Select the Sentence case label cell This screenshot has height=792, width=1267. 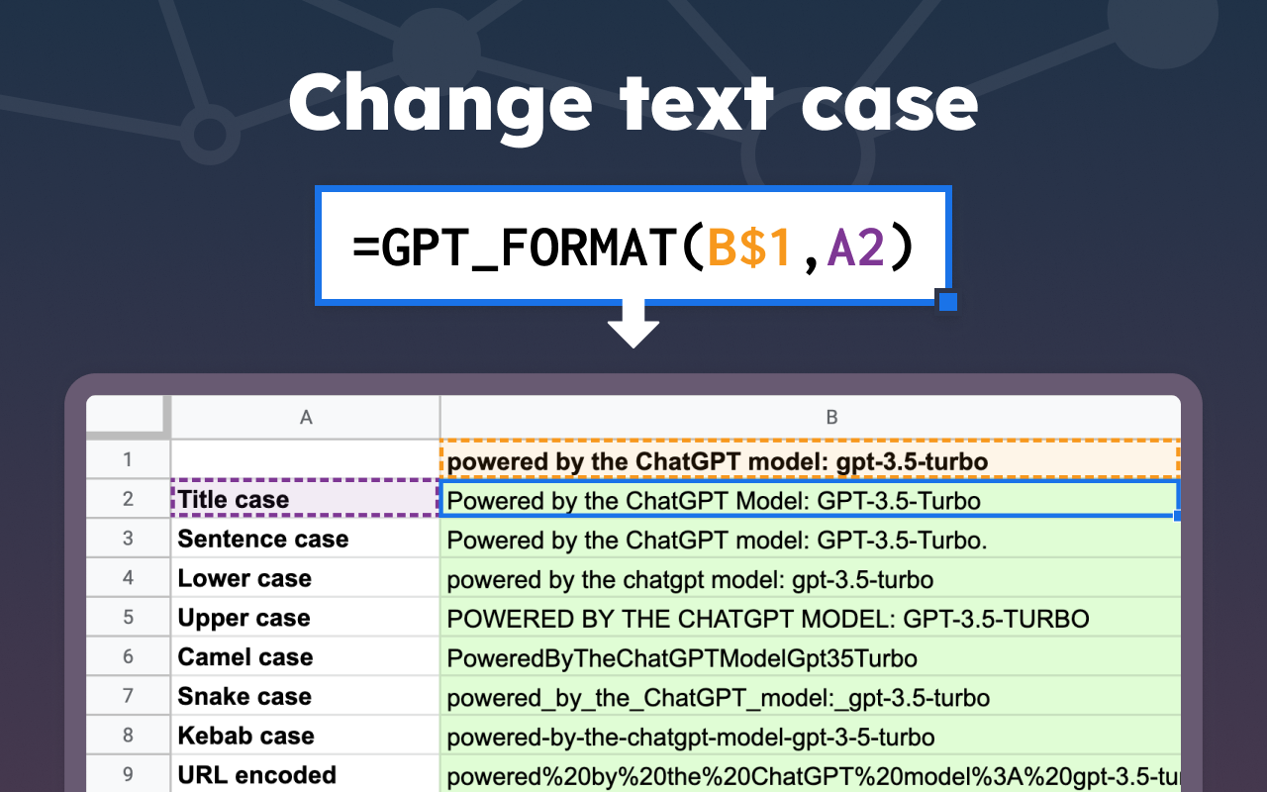pyautogui.click(x=304, y=539)
